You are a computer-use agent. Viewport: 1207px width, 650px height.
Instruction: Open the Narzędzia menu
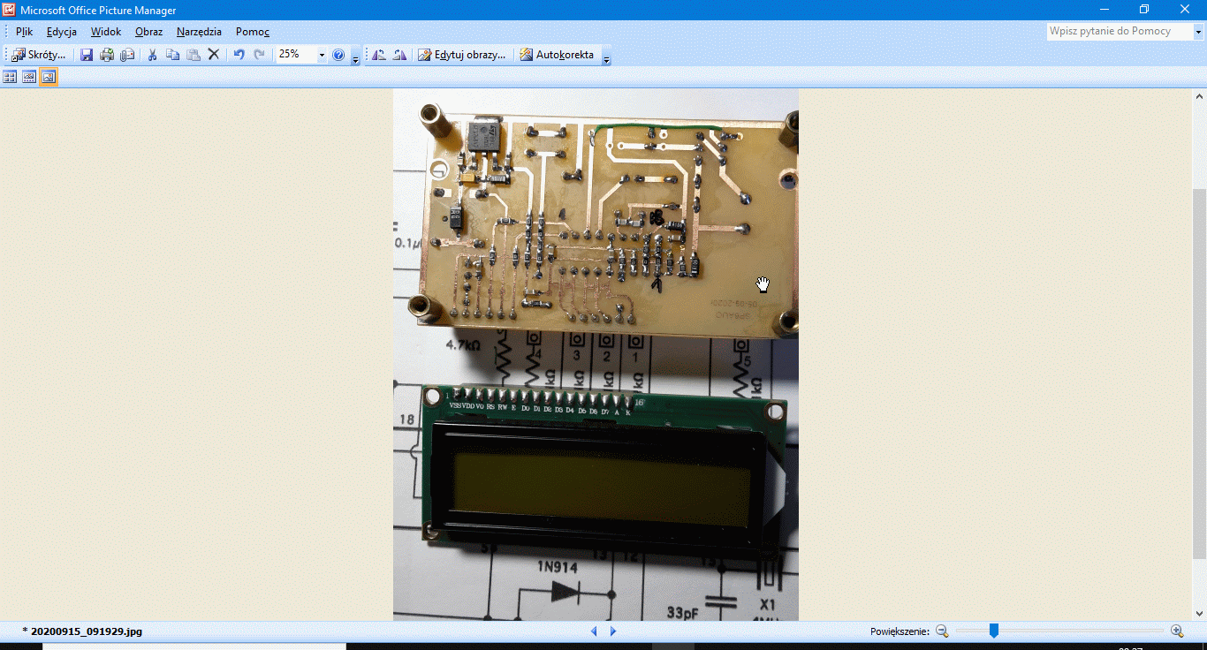[199, 32]
